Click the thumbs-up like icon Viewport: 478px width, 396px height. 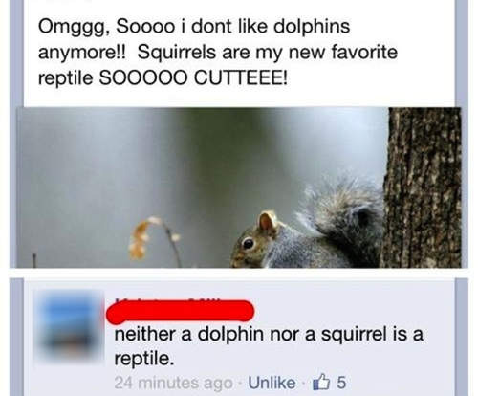click(x=321, y=382)
